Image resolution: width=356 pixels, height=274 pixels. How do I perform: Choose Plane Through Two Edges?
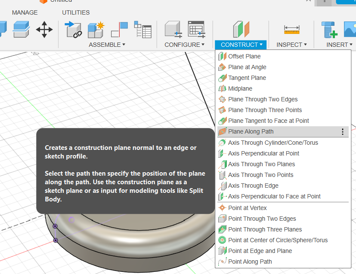(x=283, y=99)
